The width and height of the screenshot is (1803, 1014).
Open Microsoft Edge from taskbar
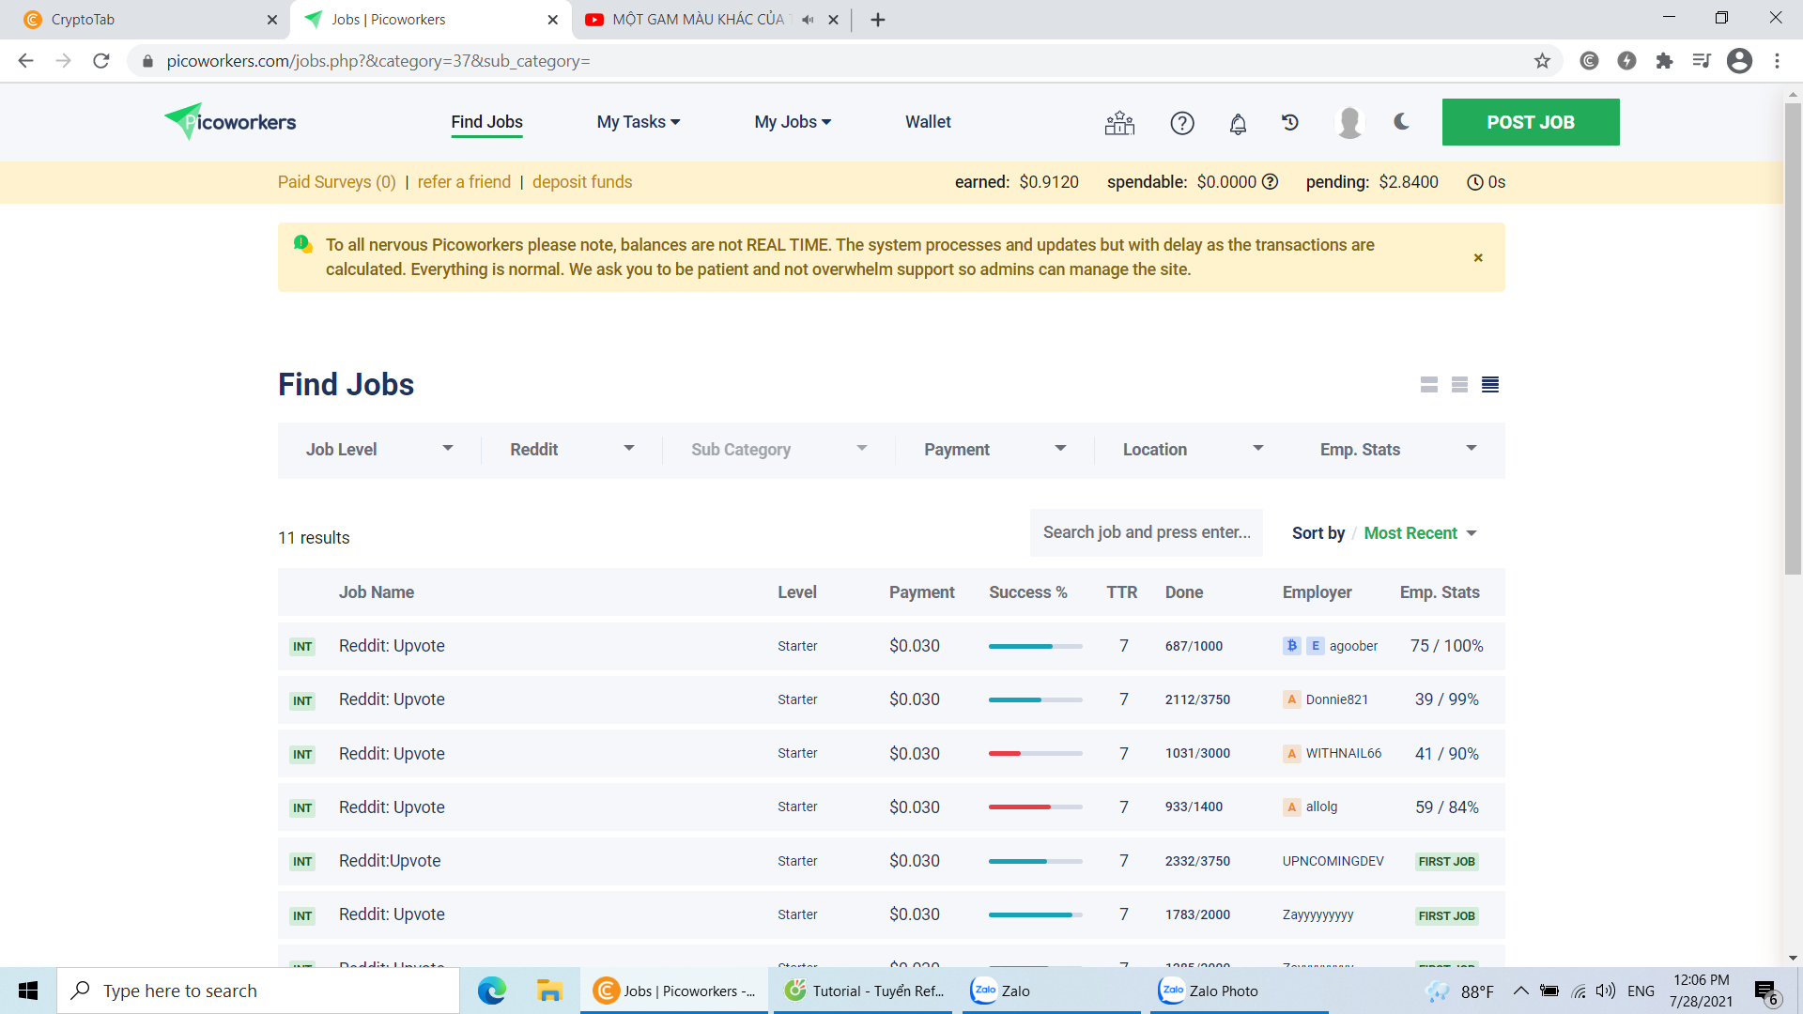pyautogui.click(x=491, y=991)
